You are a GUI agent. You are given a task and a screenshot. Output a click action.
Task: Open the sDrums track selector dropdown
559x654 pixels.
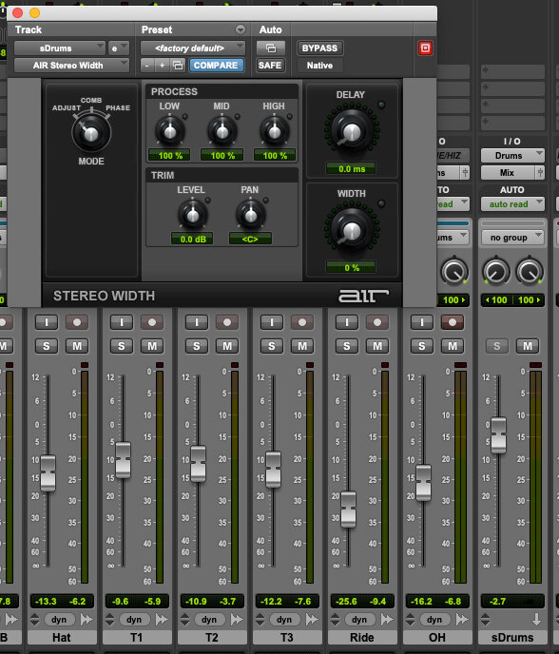pos(59,48)
